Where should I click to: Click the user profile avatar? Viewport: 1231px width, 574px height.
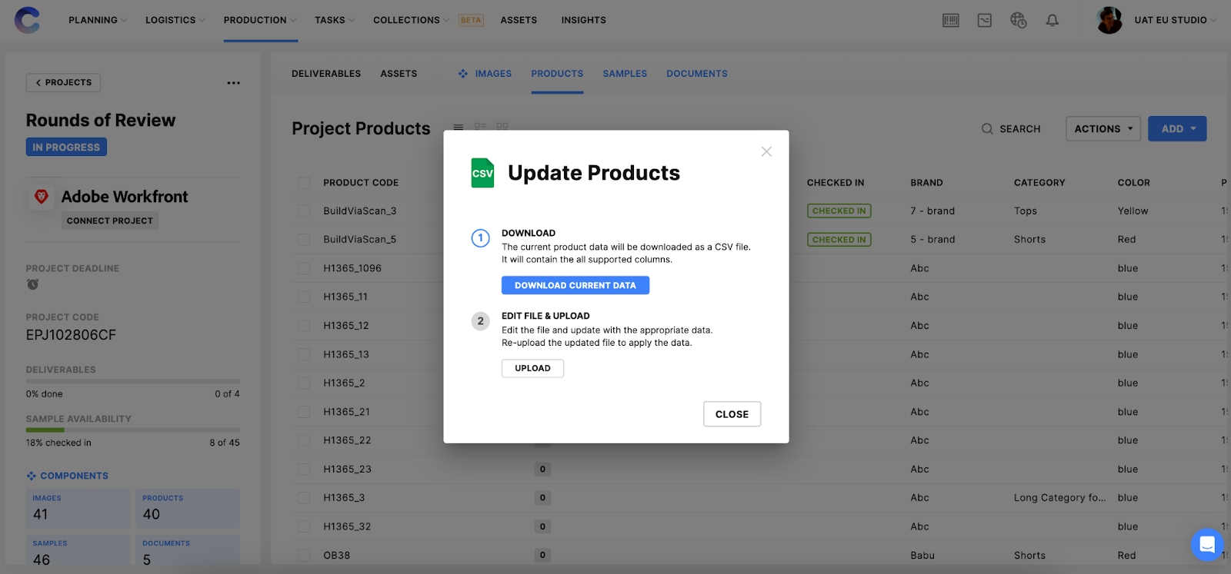point(1109,21)
